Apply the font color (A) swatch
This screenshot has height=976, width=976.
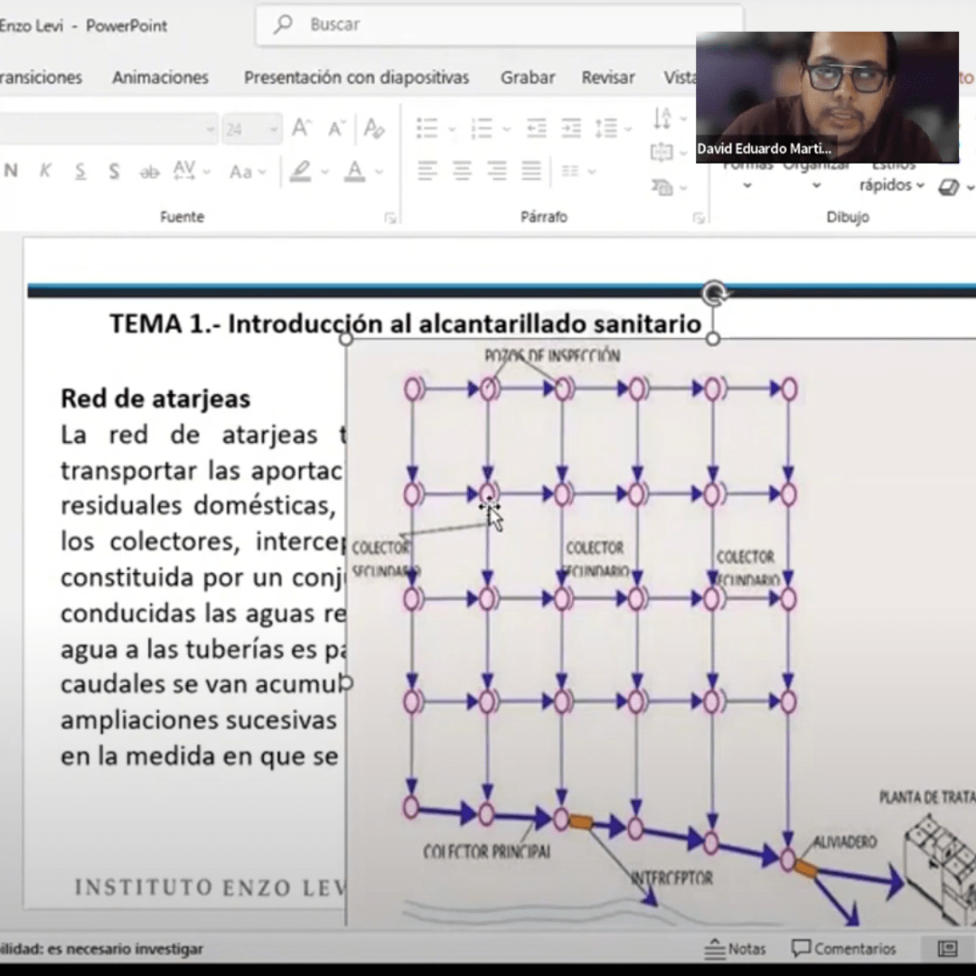pyautogui.click(x=355, y=171)
